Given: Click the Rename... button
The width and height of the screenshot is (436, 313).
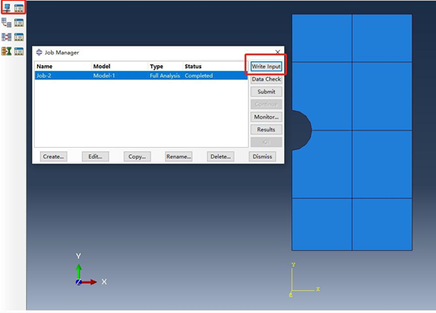Looking at the screenshot, I should point(179,156).
